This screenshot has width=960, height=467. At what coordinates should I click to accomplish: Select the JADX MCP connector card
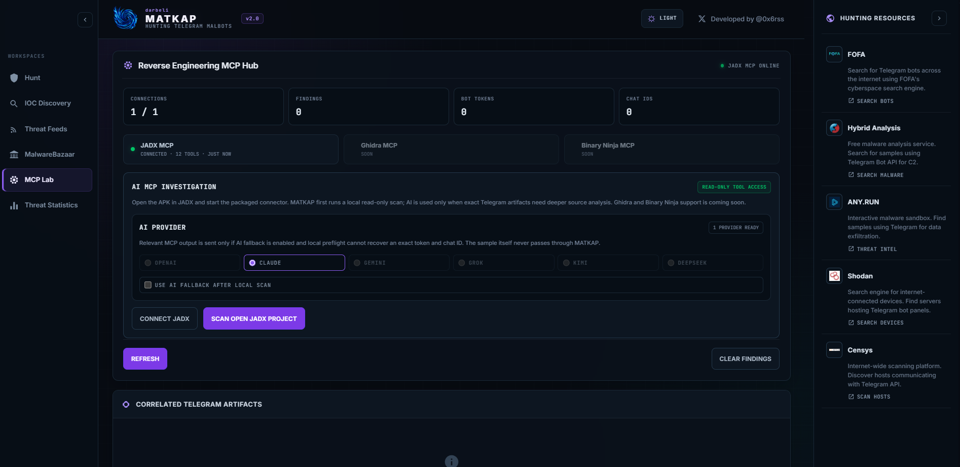[231, 149]
